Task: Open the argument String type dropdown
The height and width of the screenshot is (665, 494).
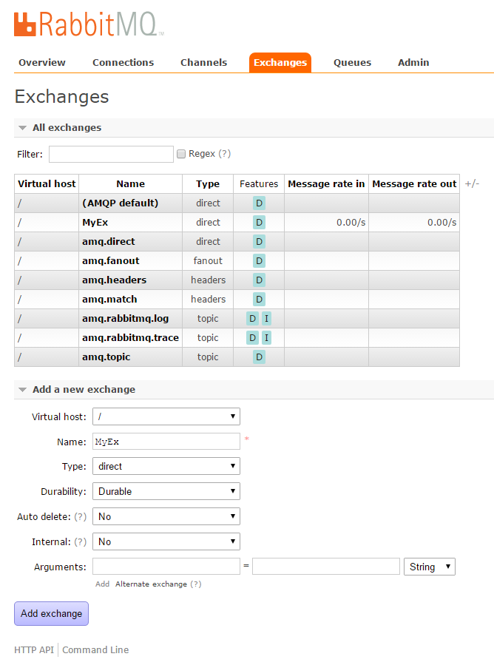Action: pos(429,567)
